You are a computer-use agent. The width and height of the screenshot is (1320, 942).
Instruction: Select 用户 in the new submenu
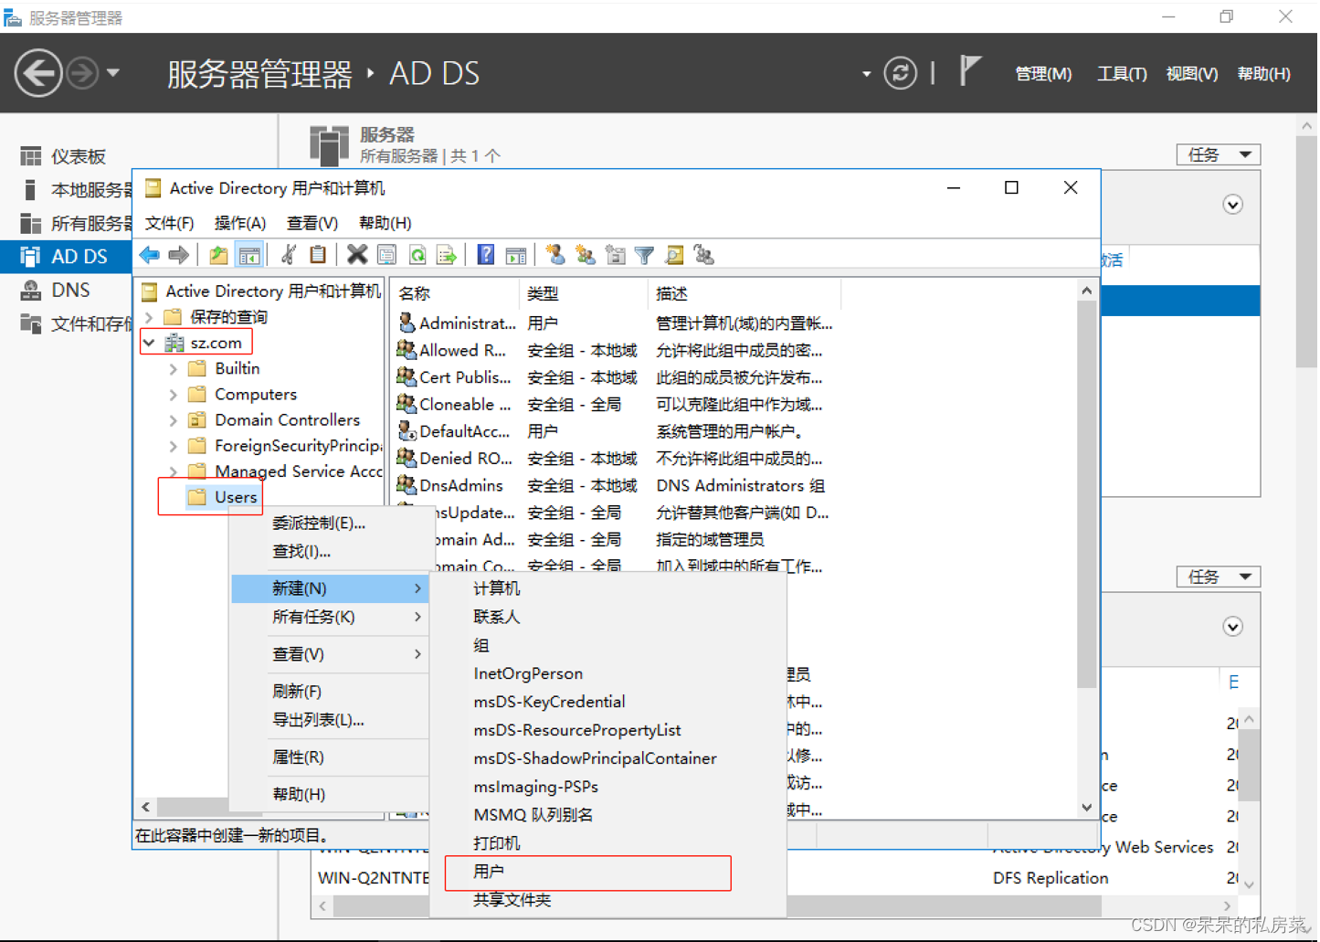point(607,872)
